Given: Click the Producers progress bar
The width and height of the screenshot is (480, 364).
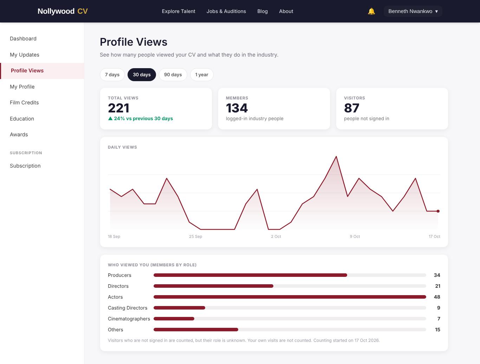Looking at the screenshot, I should pyautogui.click(x=290, y=275).
